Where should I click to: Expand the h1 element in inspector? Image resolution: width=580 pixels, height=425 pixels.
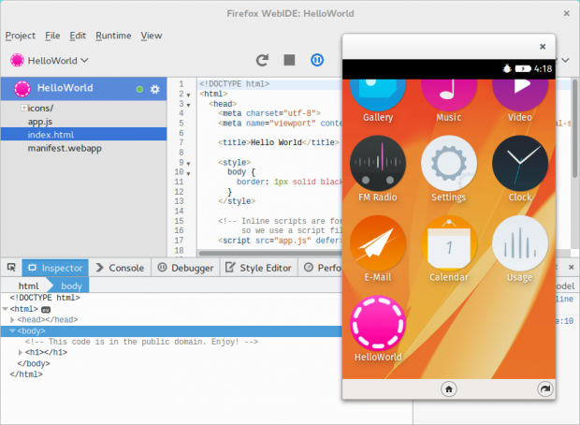(x=21, y=352)
